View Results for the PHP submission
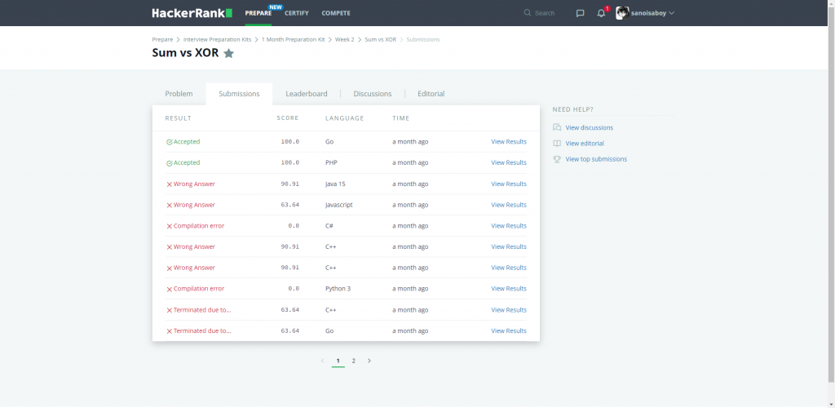Image resolution: width=835 pixels, height=408 pixels. 509,162
